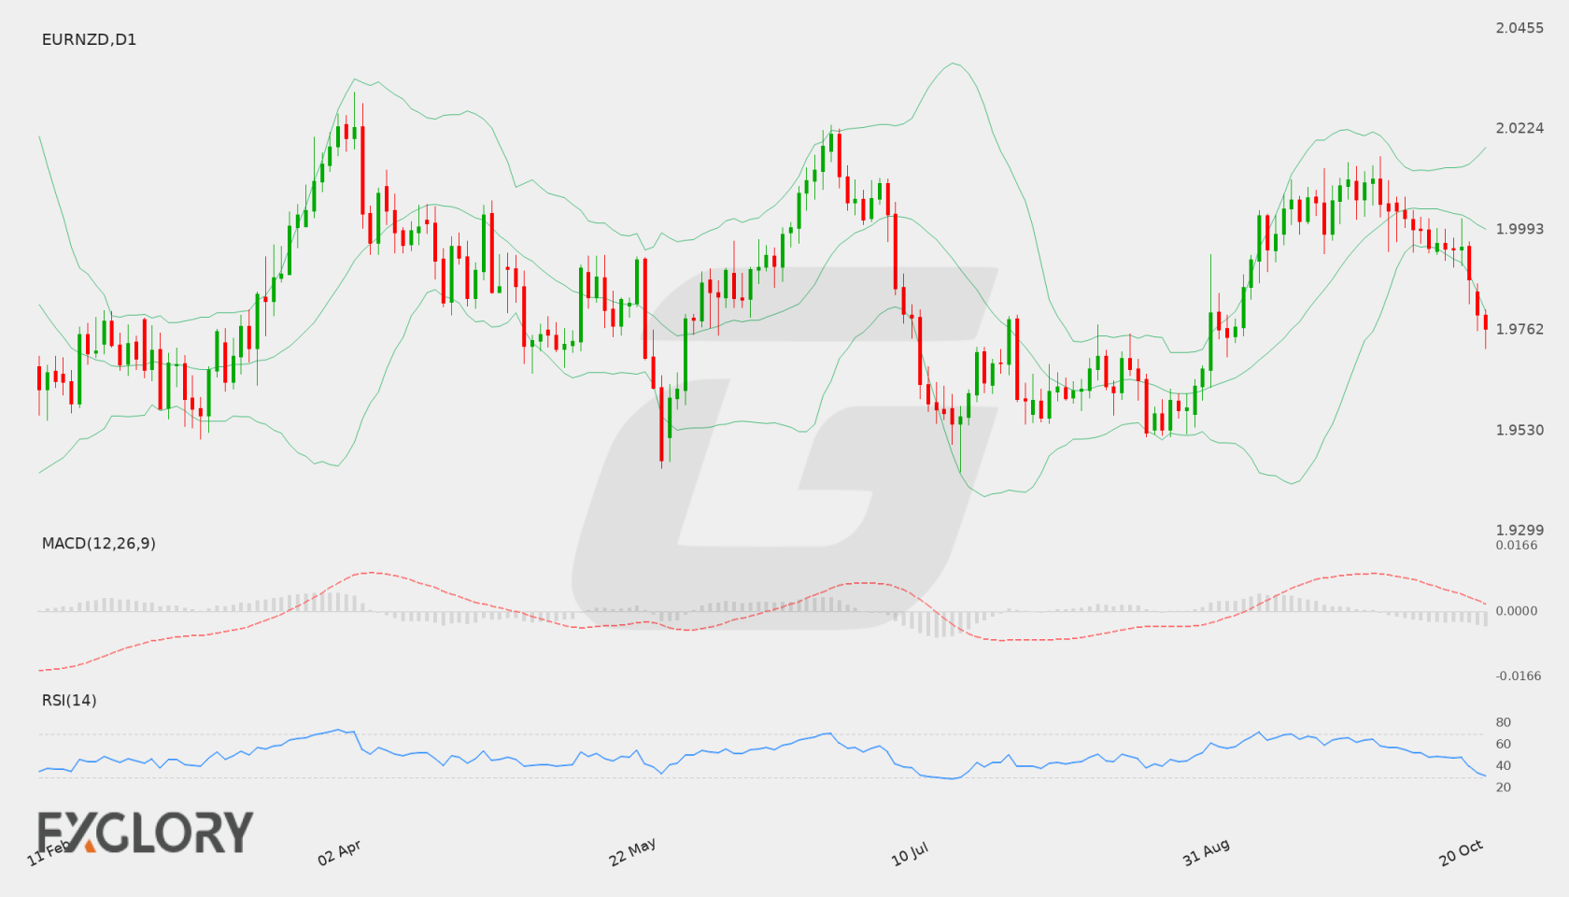Click the 1.9299 price axis value
The image size is (1569, 897).
[1520, 530]
